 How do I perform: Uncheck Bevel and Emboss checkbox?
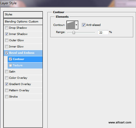click(x=7, y=53)
